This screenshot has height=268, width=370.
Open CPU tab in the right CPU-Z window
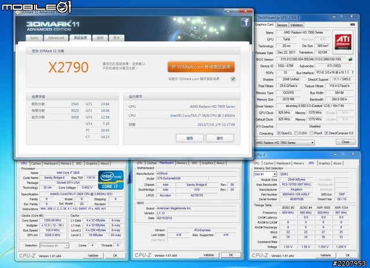coord(256,163)
